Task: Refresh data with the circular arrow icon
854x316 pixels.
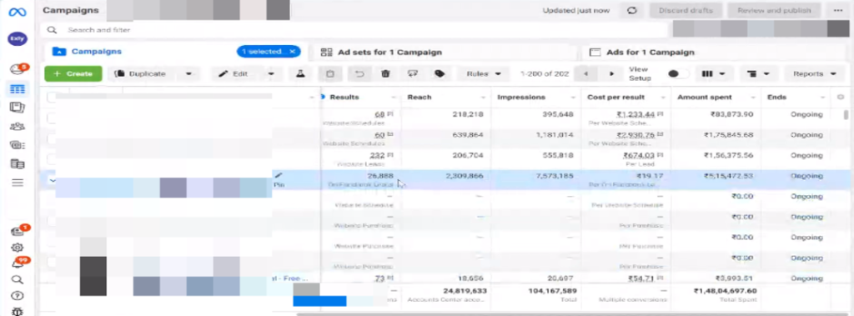Action: 632,10
